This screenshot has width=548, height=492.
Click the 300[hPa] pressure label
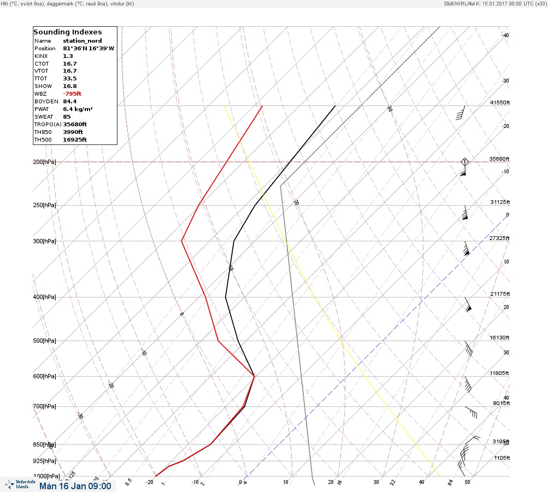pyautogui.click(x=44, y=241)
